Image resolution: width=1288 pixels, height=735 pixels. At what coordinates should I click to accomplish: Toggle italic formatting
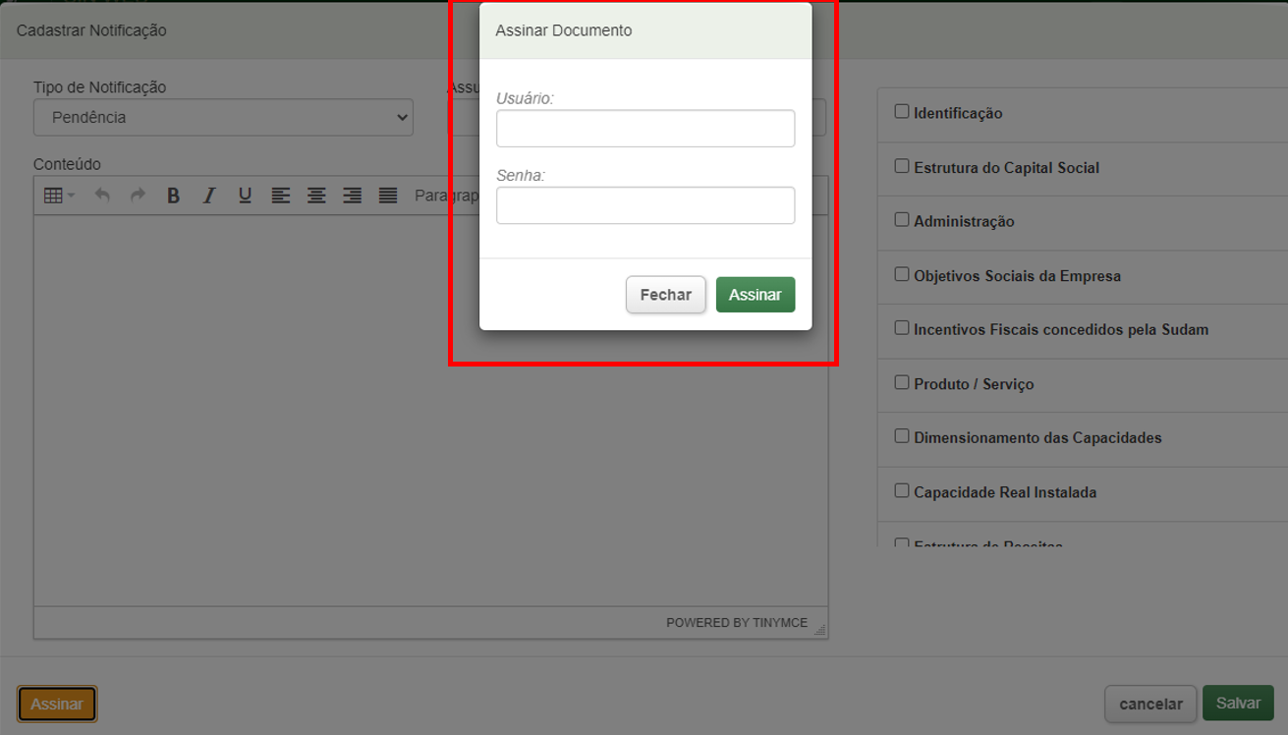[x=208, y=196]
